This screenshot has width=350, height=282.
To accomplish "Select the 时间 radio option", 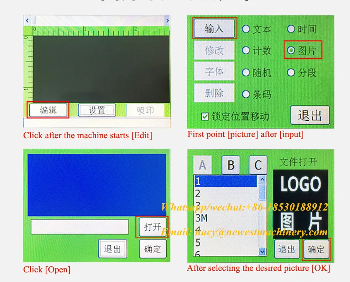I will tap(291, 29).
